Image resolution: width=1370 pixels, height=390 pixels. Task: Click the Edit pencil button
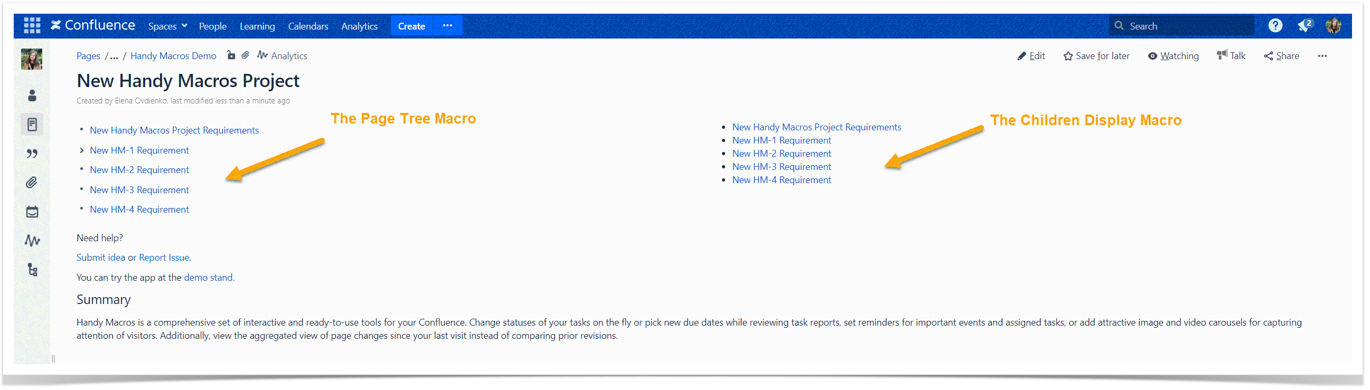(1031, 56)
